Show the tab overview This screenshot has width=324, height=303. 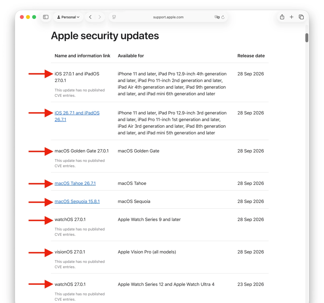(x=301, y=17)
